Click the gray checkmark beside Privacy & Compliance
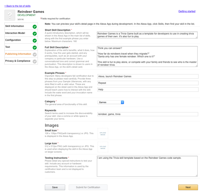205x195 pixels. click(x=35, y=61)
